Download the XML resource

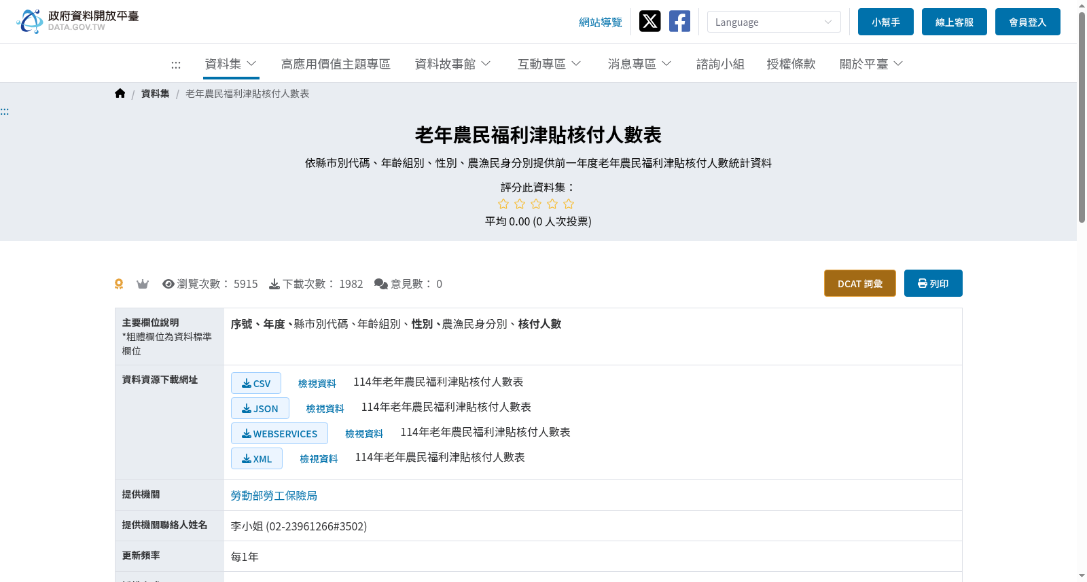pyautogui.click(x=257, y=458)
